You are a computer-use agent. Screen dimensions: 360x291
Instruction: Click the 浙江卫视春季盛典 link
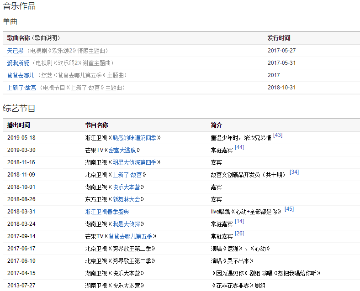tap(107, 212)
